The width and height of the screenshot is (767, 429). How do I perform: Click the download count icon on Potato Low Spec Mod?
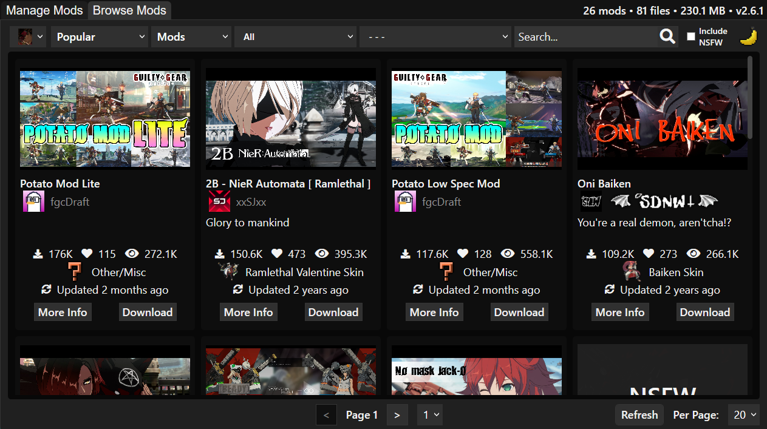point(406,254)
